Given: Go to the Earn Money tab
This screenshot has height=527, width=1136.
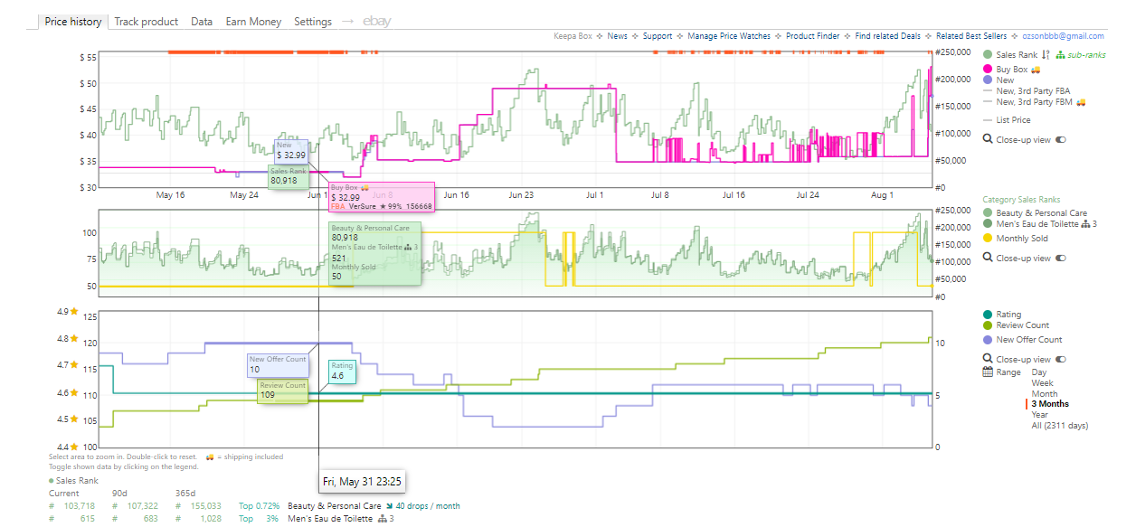Looking at the screenshot, I should tap(253, 22).
